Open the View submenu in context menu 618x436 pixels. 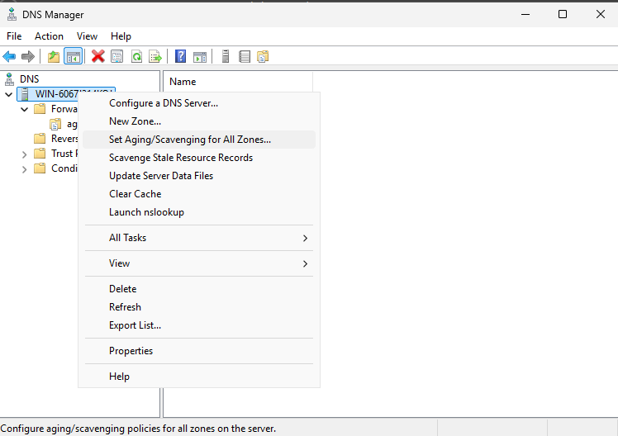pos(199,263)
